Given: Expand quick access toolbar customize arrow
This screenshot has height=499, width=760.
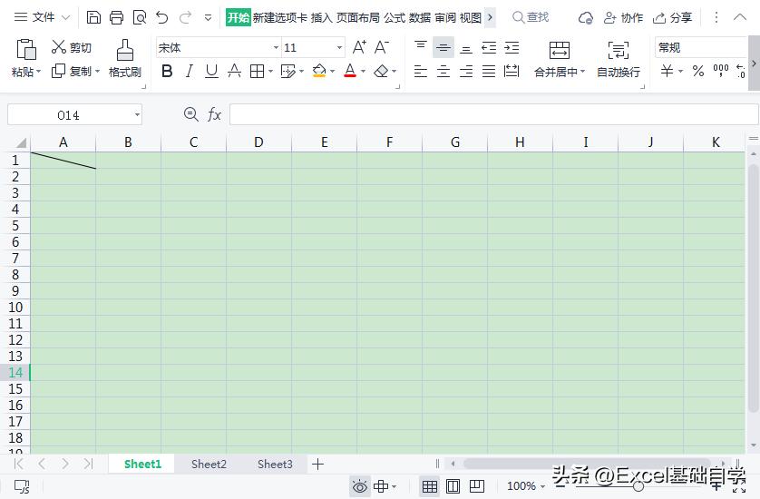Looking at the screenshot, I should [208, 18].
